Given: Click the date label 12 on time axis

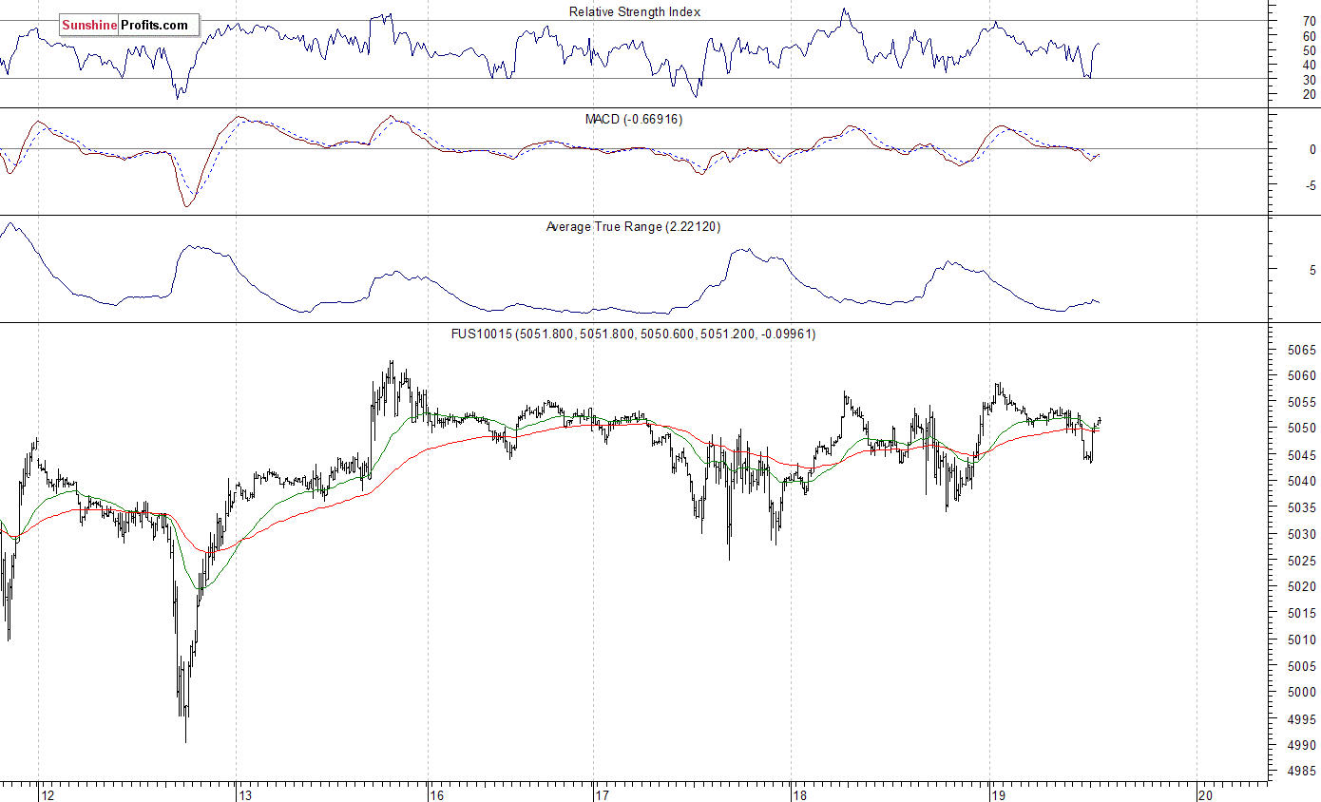Looking at the screenshot, I should 47,794.
